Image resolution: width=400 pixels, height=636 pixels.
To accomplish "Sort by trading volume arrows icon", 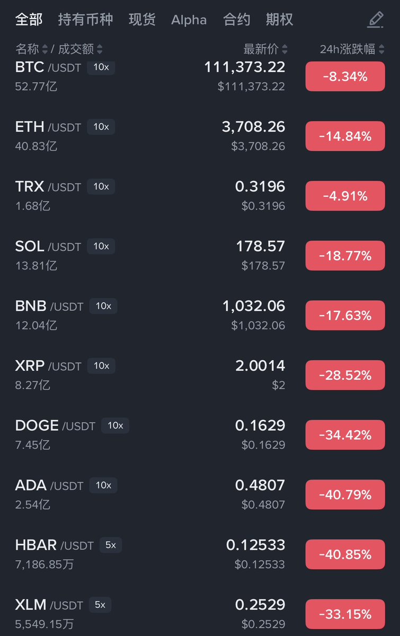I will (x=100, y=49).
